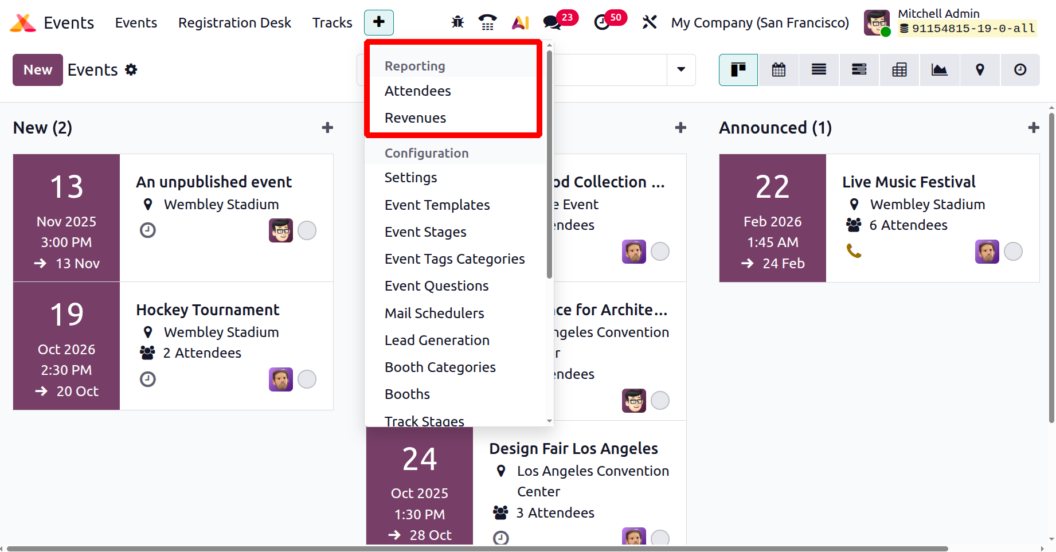Select Attendees under Reporting

point(417,91)
